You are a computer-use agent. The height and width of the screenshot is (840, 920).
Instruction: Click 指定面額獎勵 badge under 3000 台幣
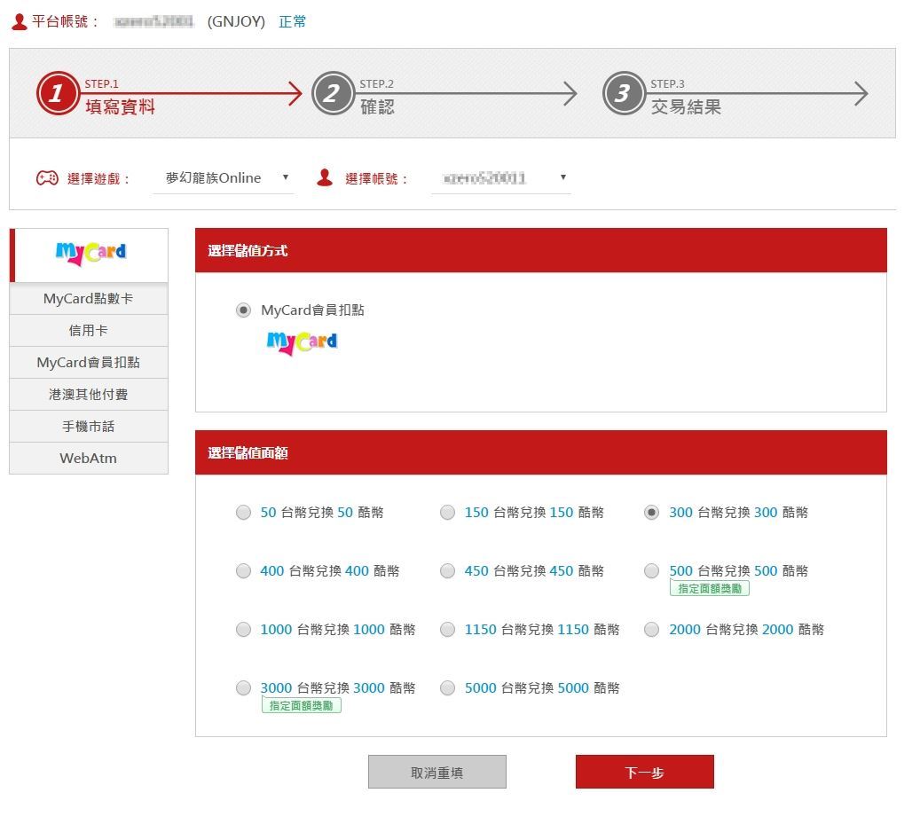tap(301, 706)
